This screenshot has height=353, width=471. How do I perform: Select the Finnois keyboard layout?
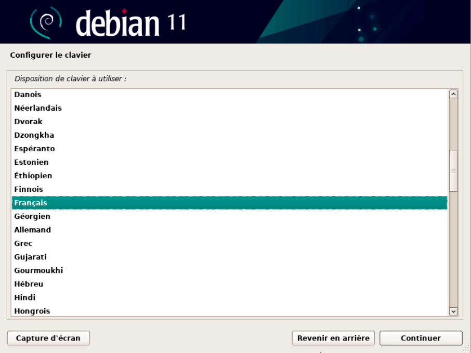click(29, 189)
